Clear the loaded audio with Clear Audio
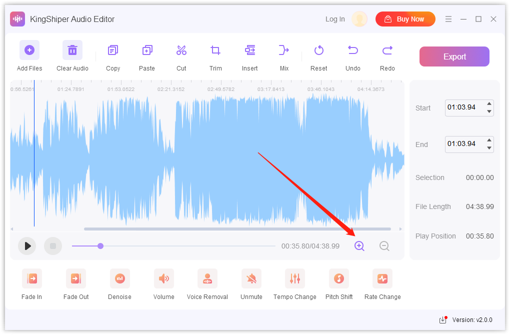The height and width of the screenshot is (335, 510). click(72, 50)
